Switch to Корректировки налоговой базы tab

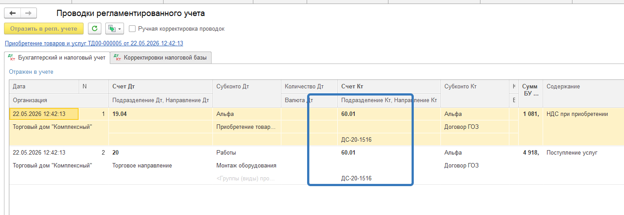tap(161, 57)
